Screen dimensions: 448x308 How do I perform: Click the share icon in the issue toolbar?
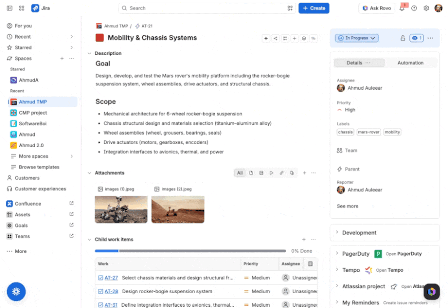point(275,38)
